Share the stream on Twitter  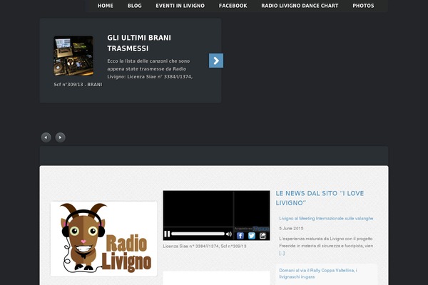pyautogui.click(x=251, y=236)
